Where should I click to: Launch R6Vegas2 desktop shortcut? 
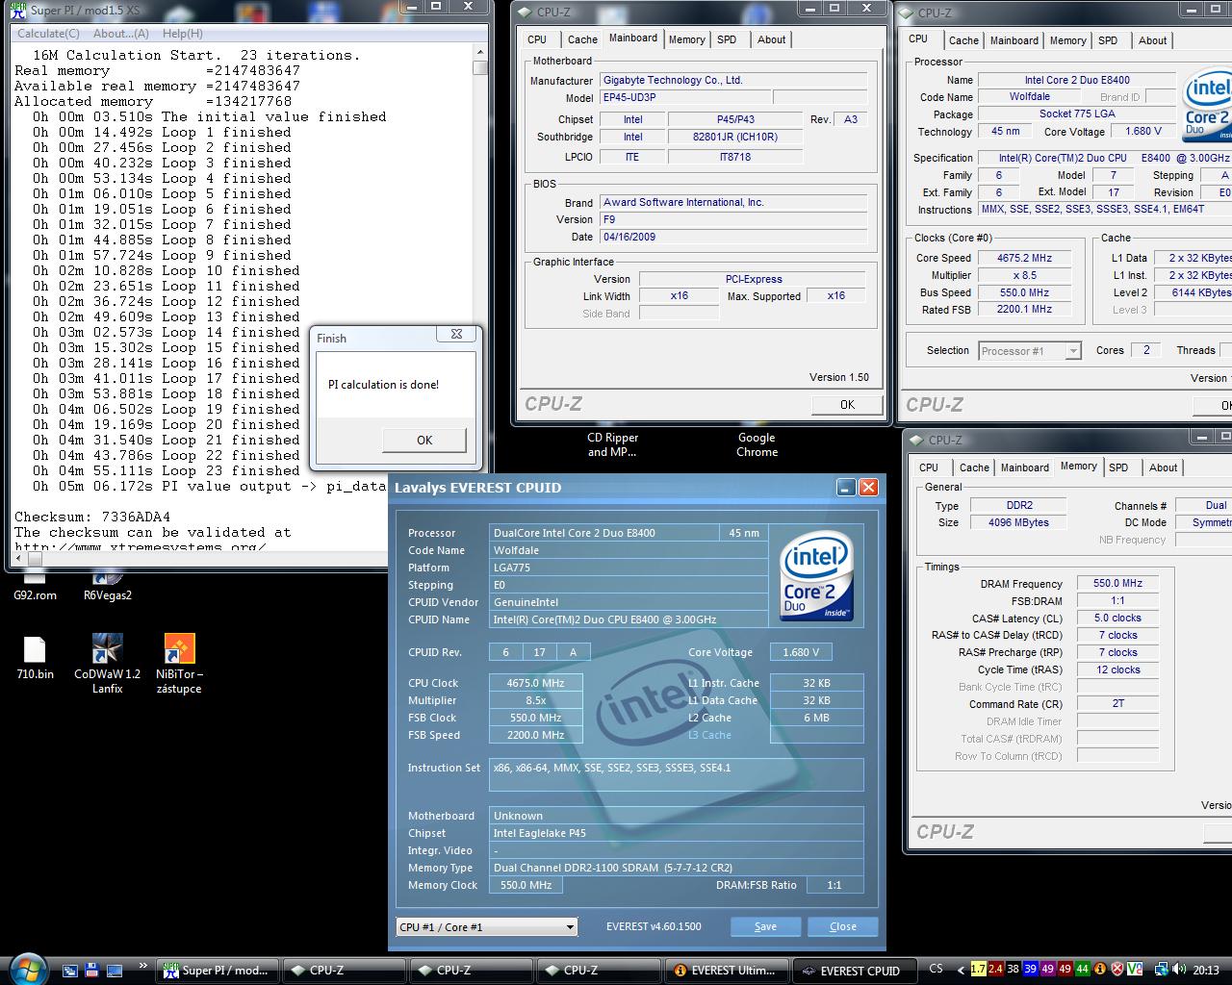pyautogui.click(x=107, y=587)
